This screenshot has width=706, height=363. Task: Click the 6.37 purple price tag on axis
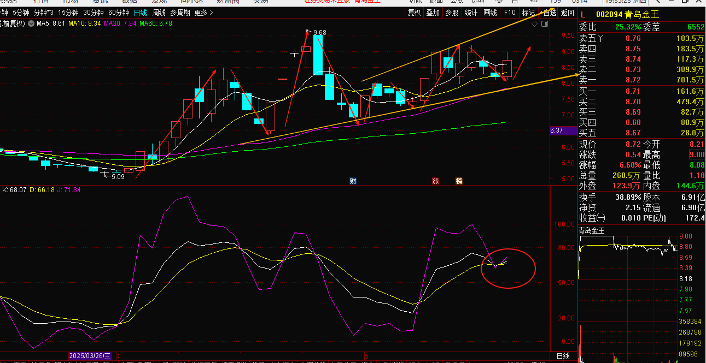coord(563,131)
